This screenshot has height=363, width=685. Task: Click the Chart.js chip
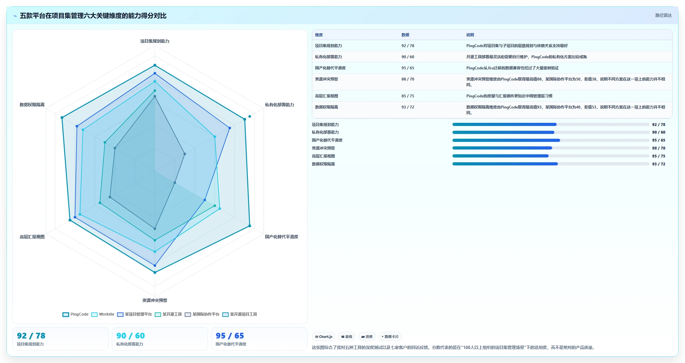point(324,337)
